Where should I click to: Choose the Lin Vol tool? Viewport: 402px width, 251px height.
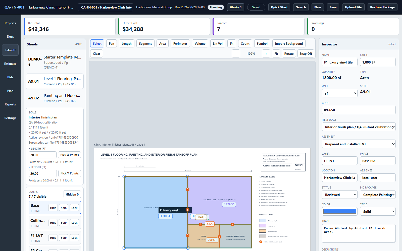coord(218,44)
